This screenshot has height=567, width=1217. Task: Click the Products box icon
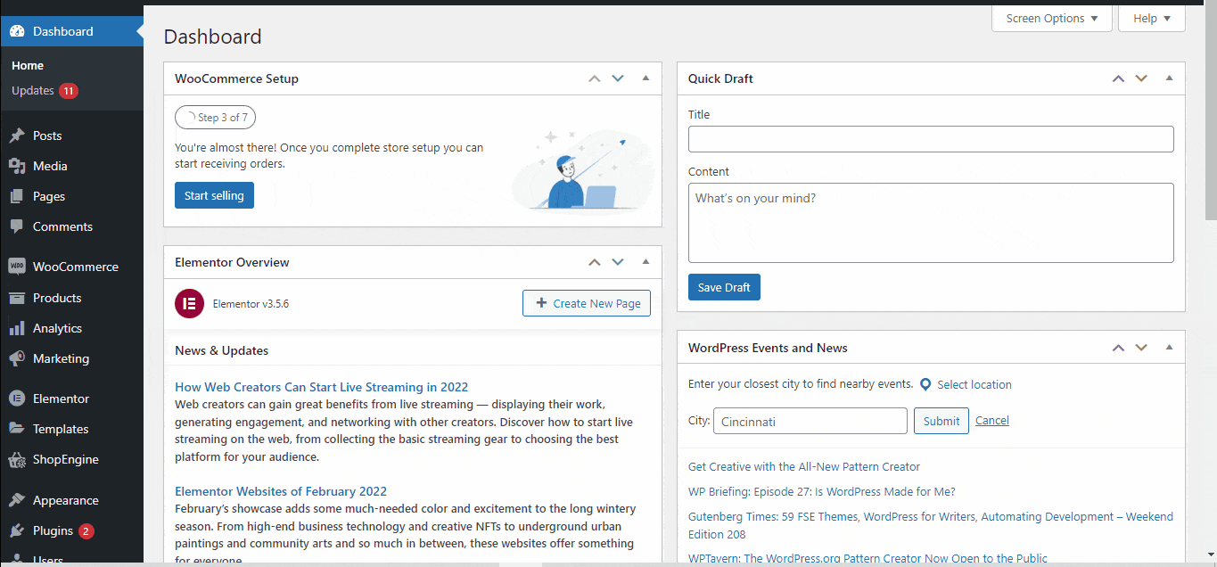tap(17, 298)
